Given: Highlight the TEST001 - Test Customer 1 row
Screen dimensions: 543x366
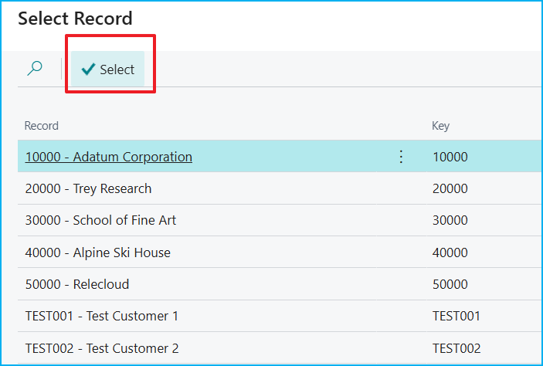Looking at the screenshot, I should point(102,316).
